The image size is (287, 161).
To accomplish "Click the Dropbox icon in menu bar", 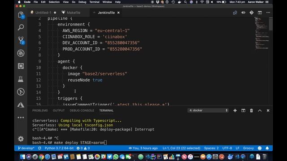I will pos(157,2).
